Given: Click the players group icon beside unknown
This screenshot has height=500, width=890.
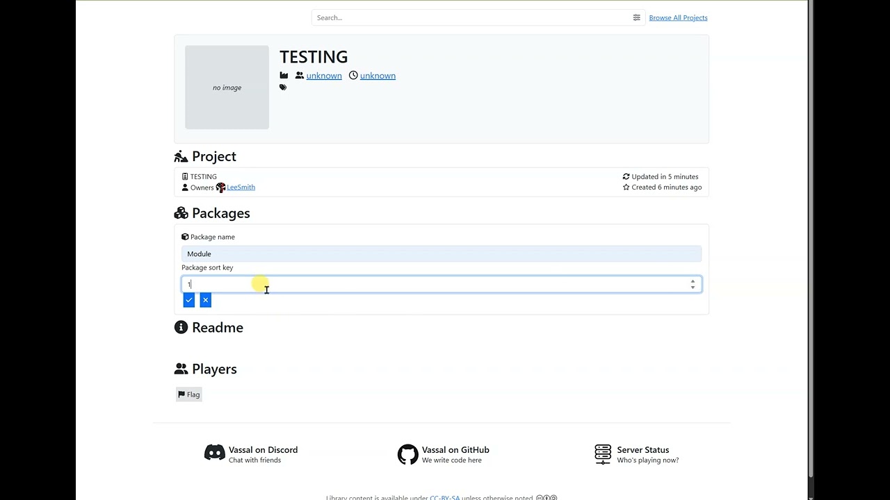Looking at the screenshot, I should click(300, 76).
